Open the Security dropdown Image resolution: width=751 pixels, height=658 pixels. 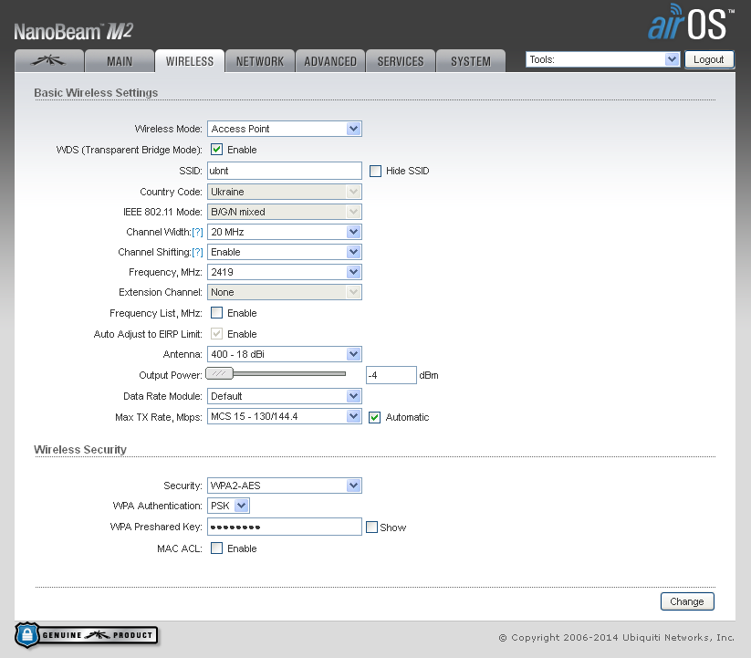tap(285, 486)
